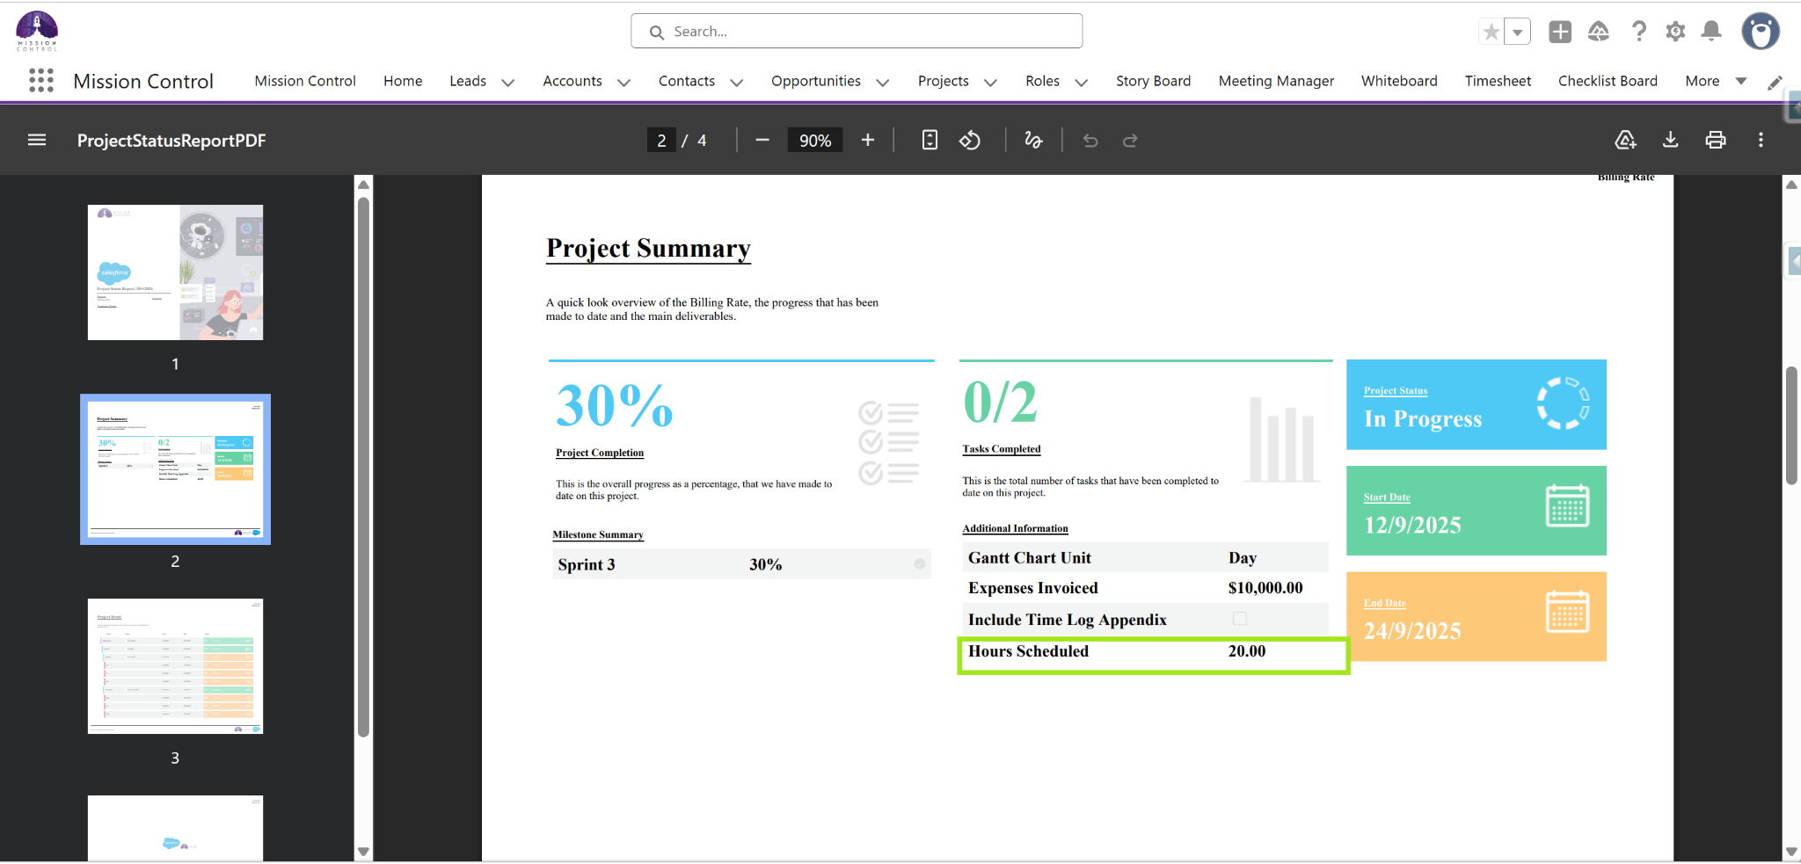Open the Whiteboard tab
The height and width of the screenshot is (864, 1801).
point(1399,81)
